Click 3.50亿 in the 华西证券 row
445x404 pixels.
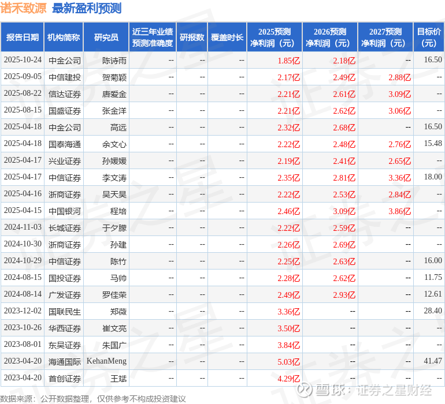tap(288, 328)
